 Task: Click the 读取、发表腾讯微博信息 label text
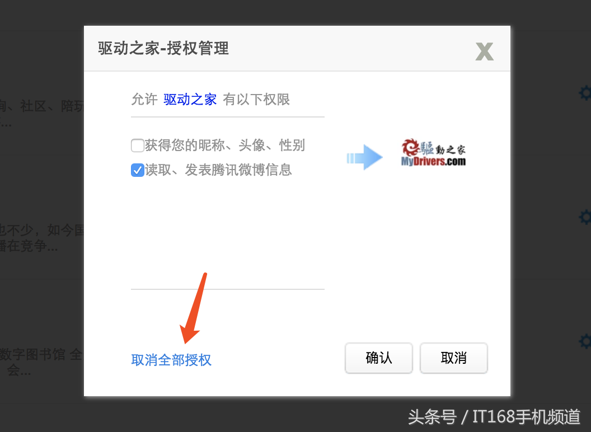point(219,170)
